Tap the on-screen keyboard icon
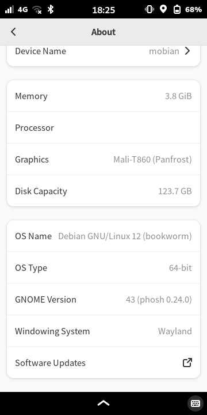Screen dimensions: 207x415 (195, 403)
